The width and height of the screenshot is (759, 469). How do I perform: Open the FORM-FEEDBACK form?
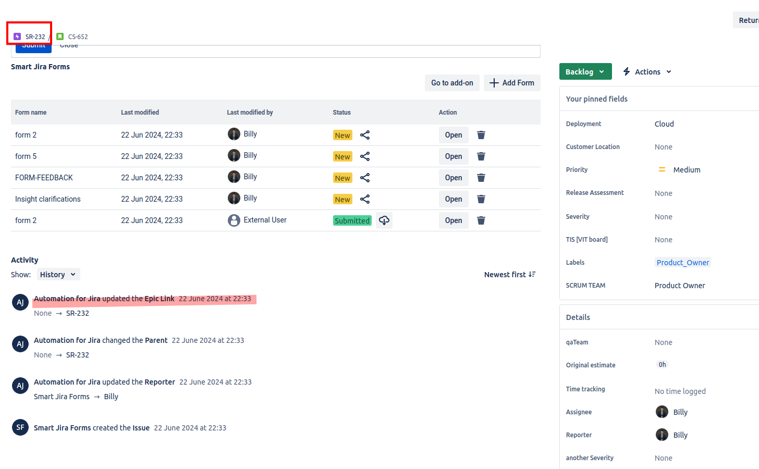coord(454,178)
